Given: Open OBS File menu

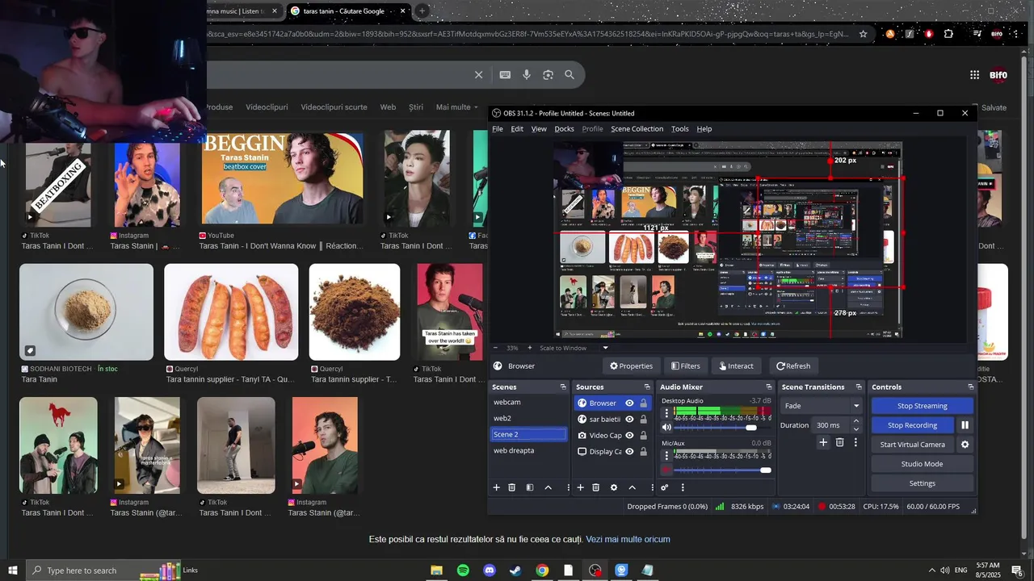Looking at the screenshot, I should coord(498,129).
